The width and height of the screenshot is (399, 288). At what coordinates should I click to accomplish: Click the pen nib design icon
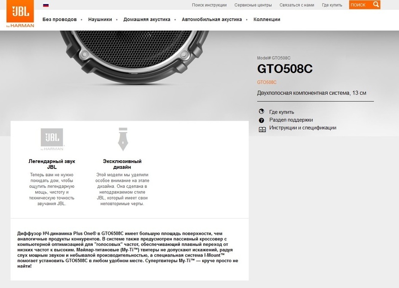(x=123, y=139)
